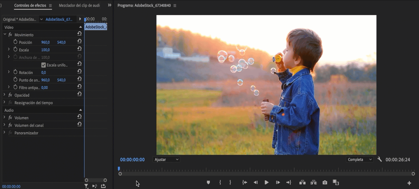The image size is (419, 189).
Task: Reset the Punto de anclaje parameter
Action: 79,79
